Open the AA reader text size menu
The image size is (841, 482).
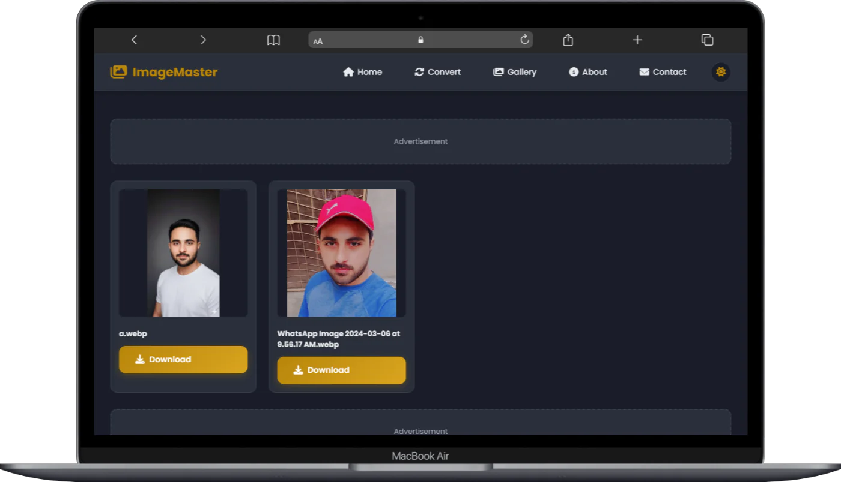tap(318, 41)
